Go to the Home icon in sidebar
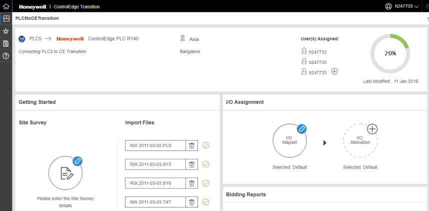This screenshot has width=429, height=211. (5, 6)
